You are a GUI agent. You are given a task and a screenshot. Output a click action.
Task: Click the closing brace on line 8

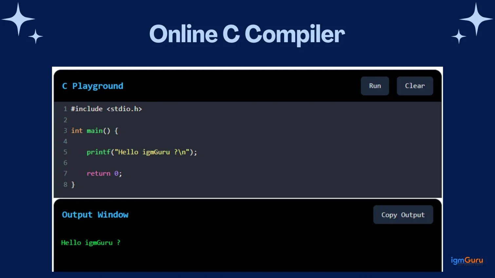pyautogui.click(x=73, y=185)
